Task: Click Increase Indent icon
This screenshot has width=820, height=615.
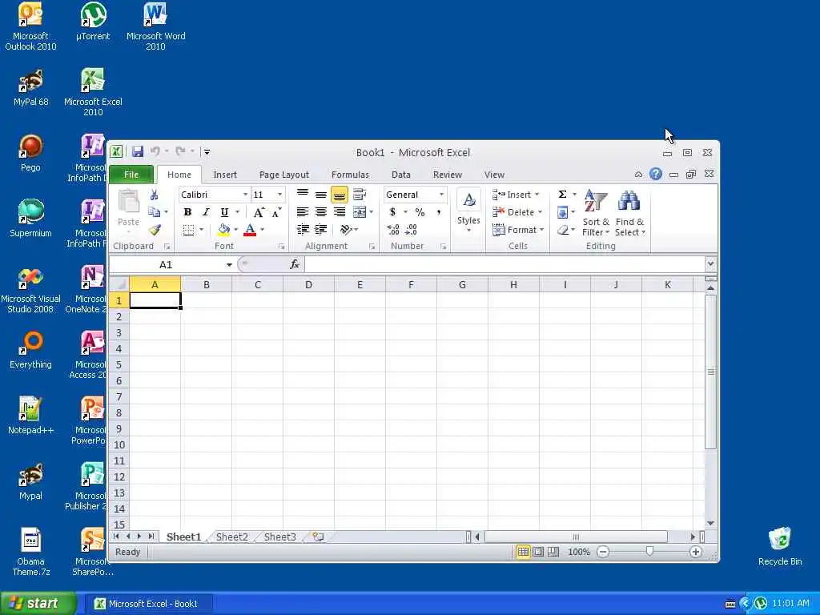Action: pyautogui.click(x=320, y=230)
